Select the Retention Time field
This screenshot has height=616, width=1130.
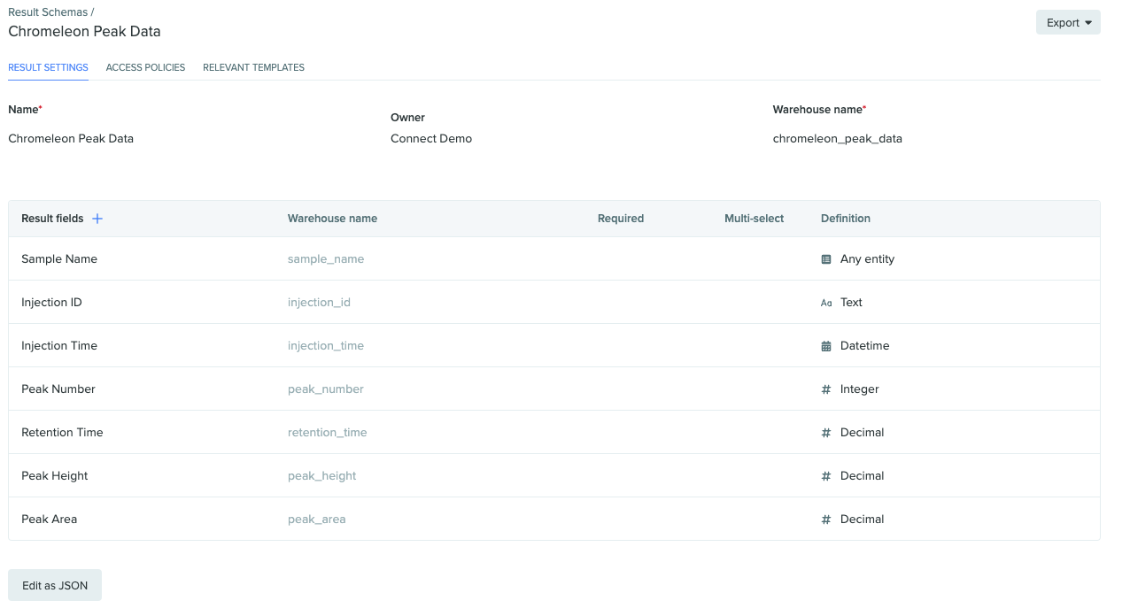(x=62, y=433)
